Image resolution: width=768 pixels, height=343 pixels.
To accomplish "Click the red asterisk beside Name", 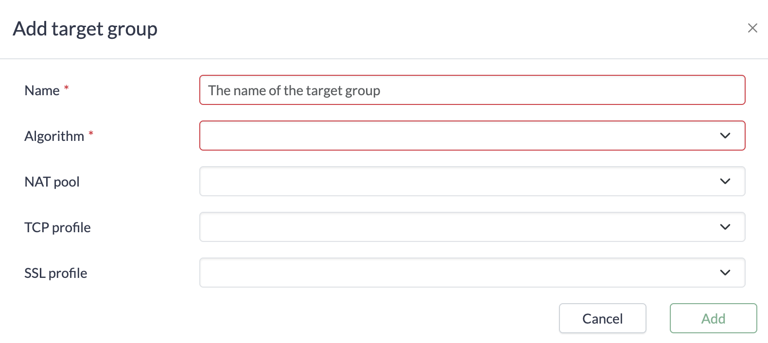I will tap(67, 88).
